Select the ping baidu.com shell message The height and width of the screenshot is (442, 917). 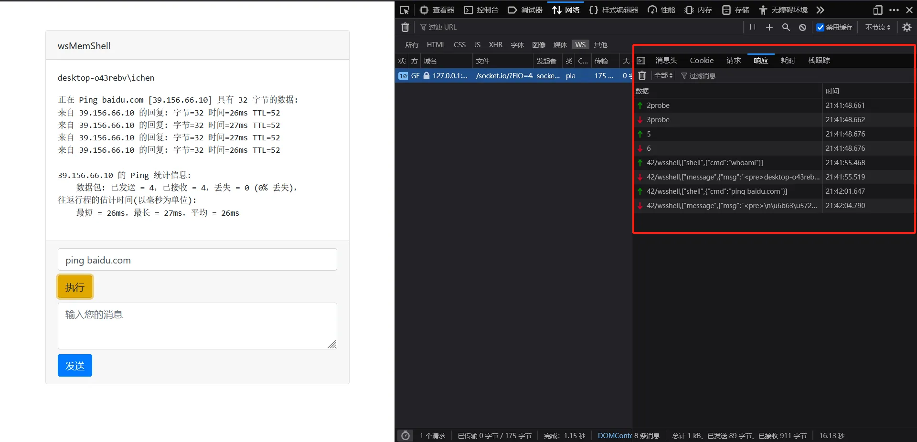click(774, 191)
